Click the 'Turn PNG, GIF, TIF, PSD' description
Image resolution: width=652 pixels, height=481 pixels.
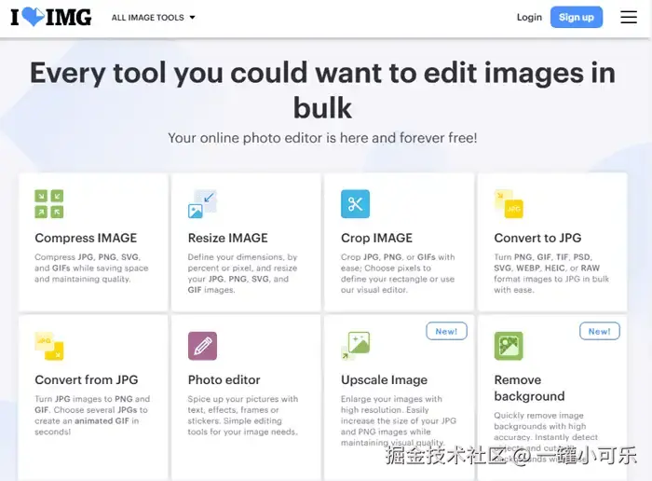551,273
